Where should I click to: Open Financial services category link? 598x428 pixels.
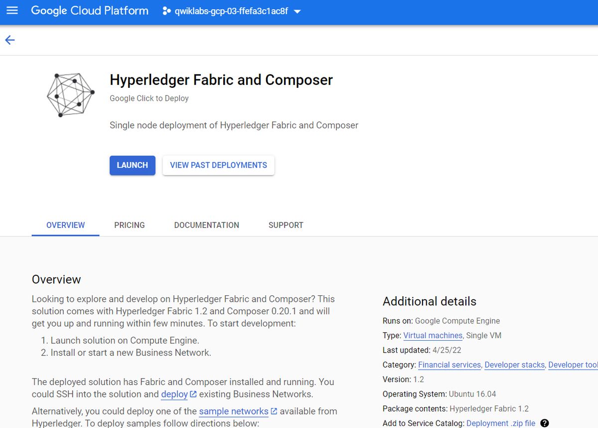(449, 365)
